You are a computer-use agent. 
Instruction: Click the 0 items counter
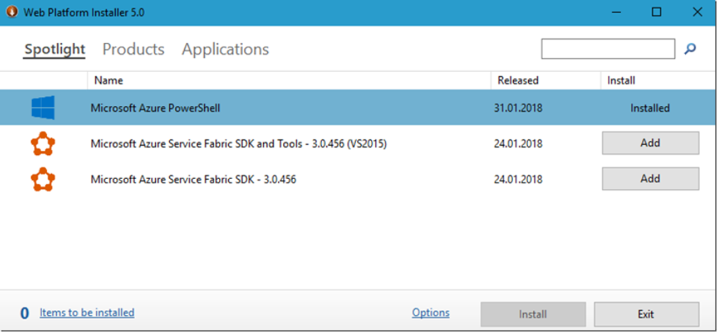25,313
